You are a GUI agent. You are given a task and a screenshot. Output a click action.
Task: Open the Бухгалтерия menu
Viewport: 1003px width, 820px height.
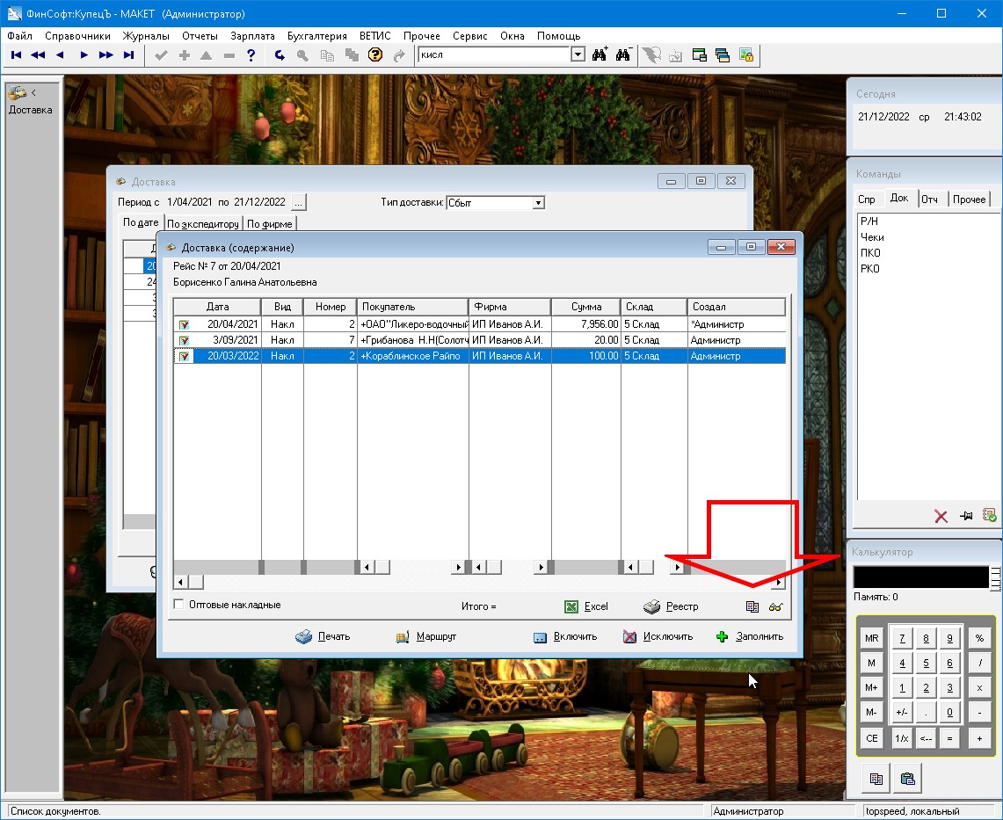click(316, 36)
